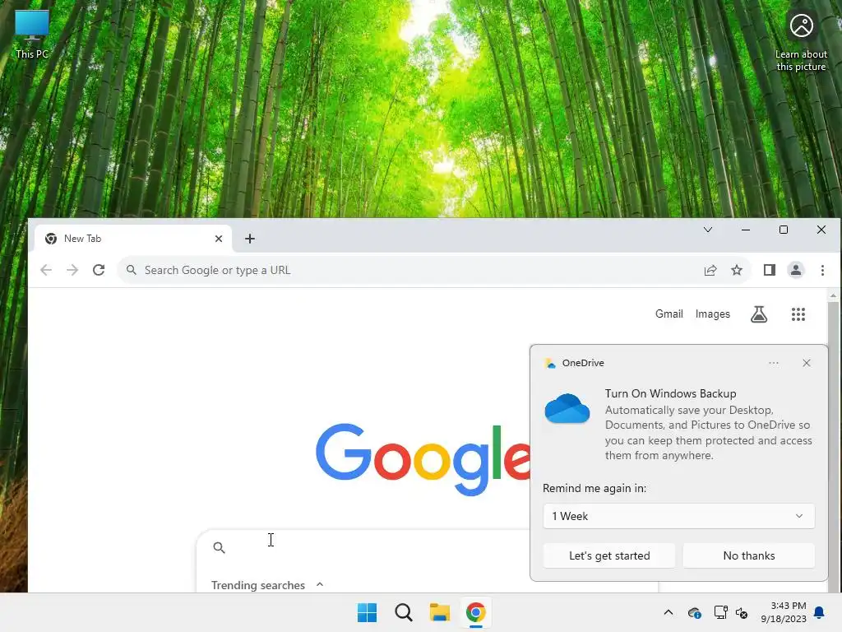Open muted volume tray icon

(x=742, y=612)
